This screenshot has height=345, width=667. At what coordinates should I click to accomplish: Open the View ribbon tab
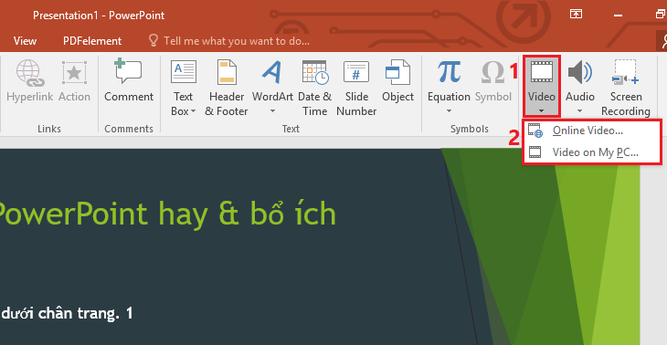coord(25,41)
